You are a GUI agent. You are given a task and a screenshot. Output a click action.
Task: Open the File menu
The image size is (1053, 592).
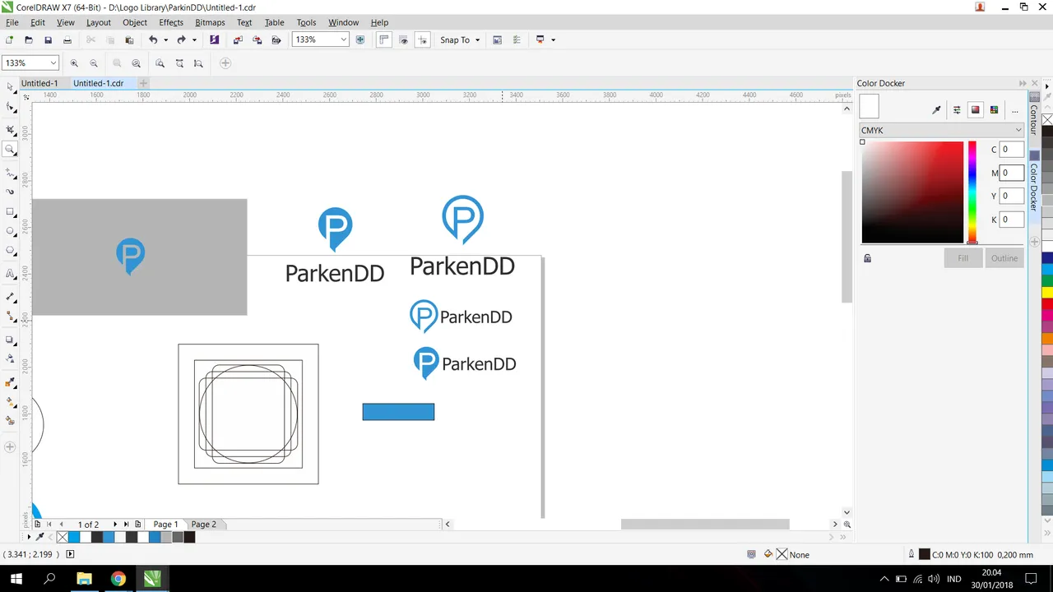[12, 22]
